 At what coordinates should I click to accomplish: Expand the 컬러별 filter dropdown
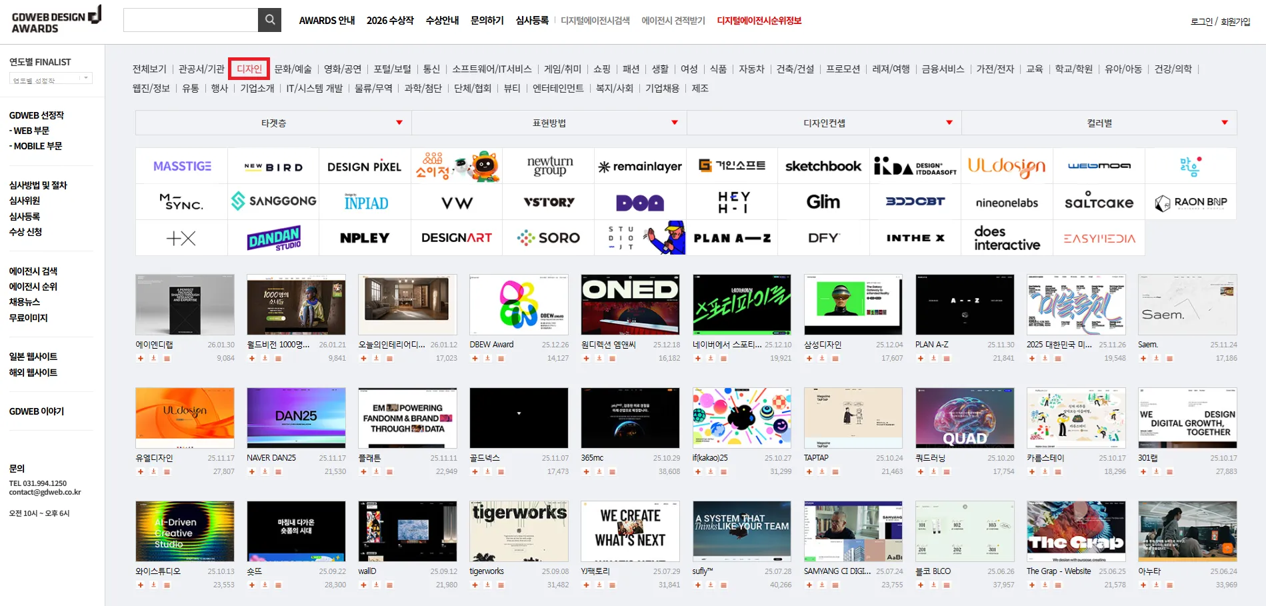pyautogui.click(x=1099, y=123)
